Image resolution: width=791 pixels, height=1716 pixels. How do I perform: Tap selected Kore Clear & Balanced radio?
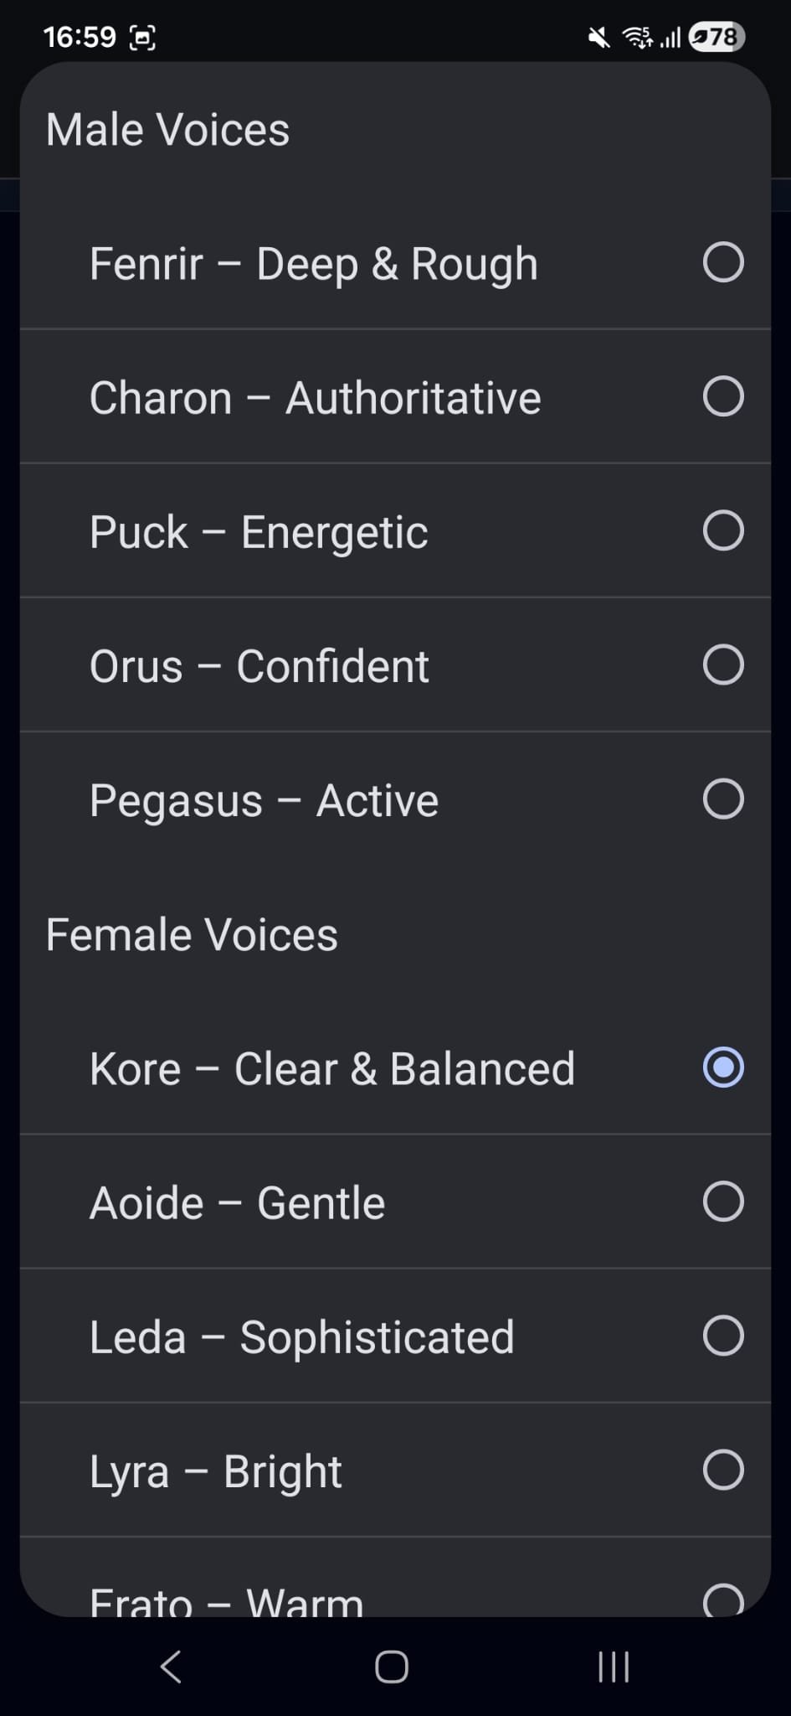(723, 1067)
